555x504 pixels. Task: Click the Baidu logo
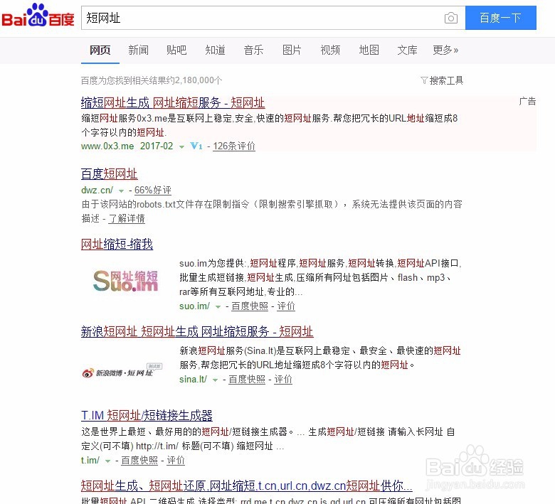pyautogui.click(x=38, y=16)
